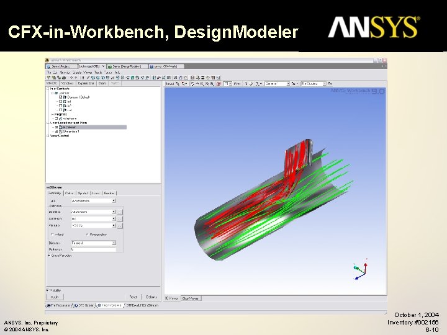Click the Defaults button

click(x=151, y=297)
